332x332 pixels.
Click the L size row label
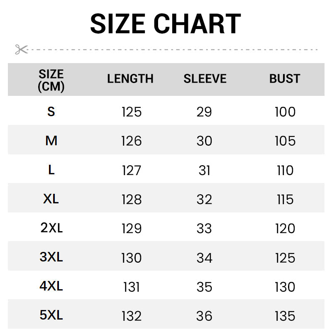pos(51,170)
